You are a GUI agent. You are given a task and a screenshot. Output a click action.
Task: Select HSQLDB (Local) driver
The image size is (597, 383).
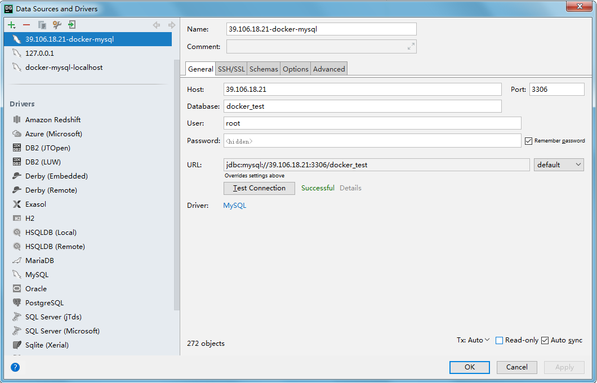coord(44,232)
